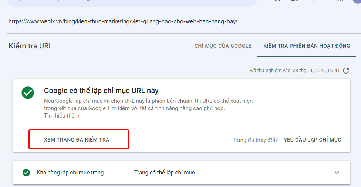Select KIỂM TRA PHIÊN BẢN HOẠT ĐỘNG tab
Viewport: 361px width, 187px height.
click(307, 46)
